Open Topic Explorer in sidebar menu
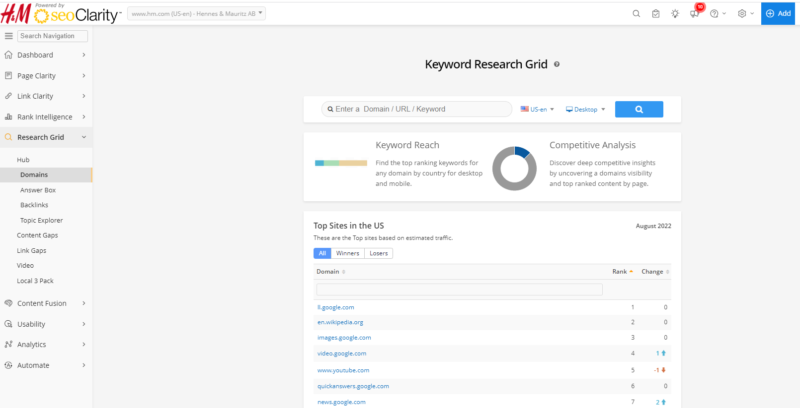The width and height of the screenshot is (800, 408). (x=41, y=221)
